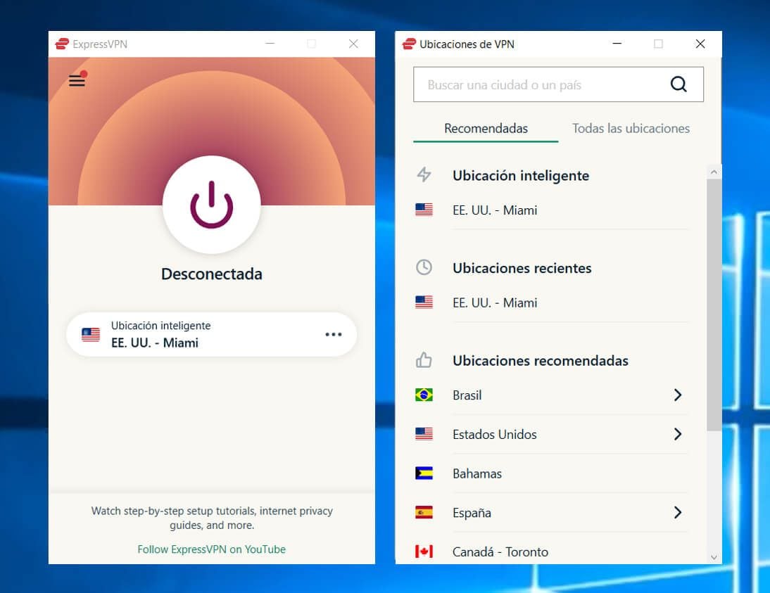Viewport: 770px width, 593px height.
Task: Click the Brazil flag icon
Action: [424, 395]
